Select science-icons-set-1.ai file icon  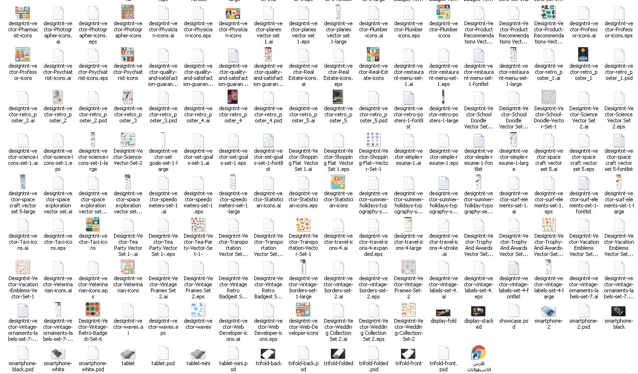click(23, 140)
